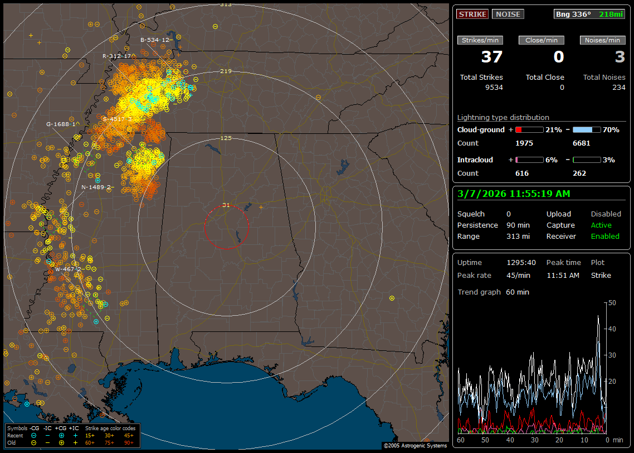Click the 15+ strike age color code
This screenshot has height=453, width=634.
coord(89,435)
